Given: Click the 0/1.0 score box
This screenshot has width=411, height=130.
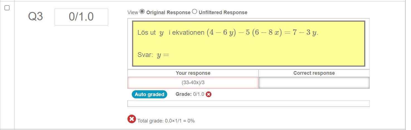Looking at the screenshot, I should (81, 17).
